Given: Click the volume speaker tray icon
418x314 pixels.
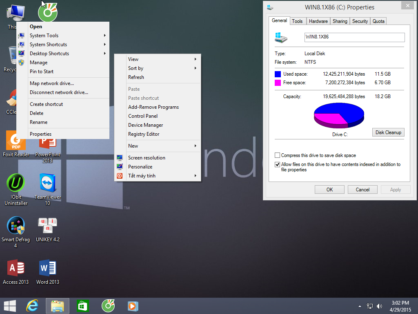Looking at the screenshot, I should [380, 306].
